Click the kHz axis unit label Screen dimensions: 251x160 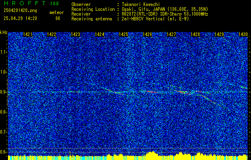4,32
